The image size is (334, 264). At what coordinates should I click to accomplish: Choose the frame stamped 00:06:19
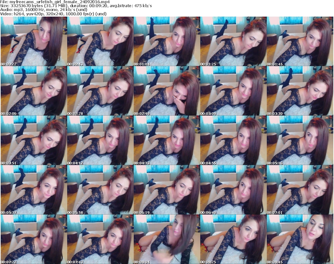click(x=167, y=190)
